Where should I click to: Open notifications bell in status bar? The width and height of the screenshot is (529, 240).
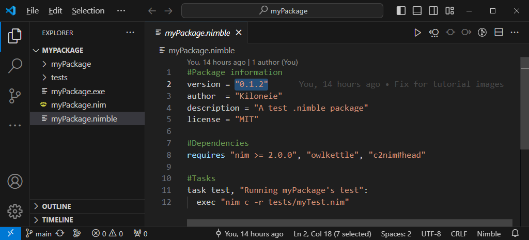click(x=515, y=234)
